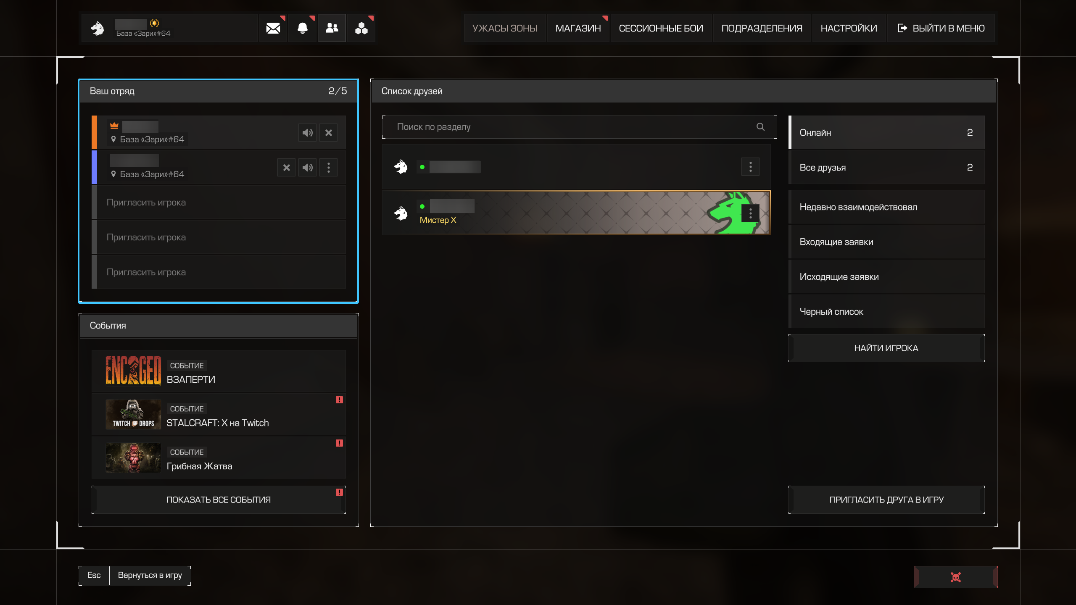1076x605 pixels.
Task: Click the friends group icon
Action: pyautogui.click(x=332, y=28)
